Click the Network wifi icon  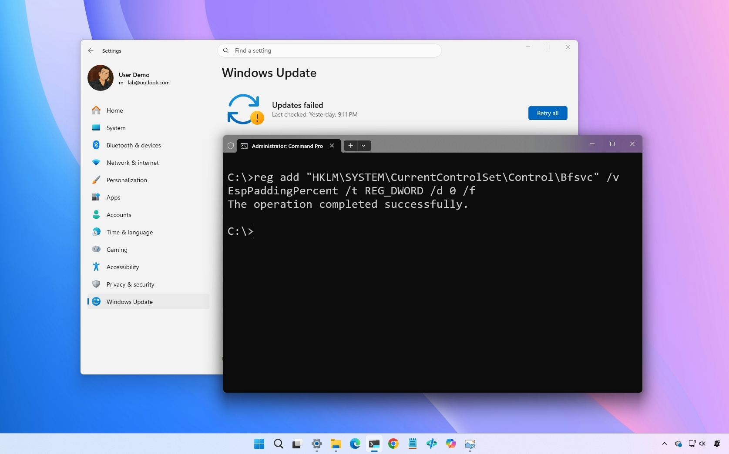[x=96, y=162]
